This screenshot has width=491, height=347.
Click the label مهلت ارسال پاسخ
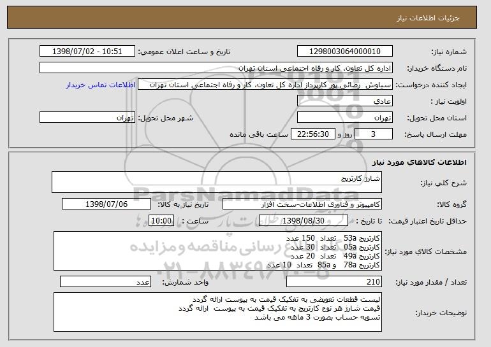point(436,134)
